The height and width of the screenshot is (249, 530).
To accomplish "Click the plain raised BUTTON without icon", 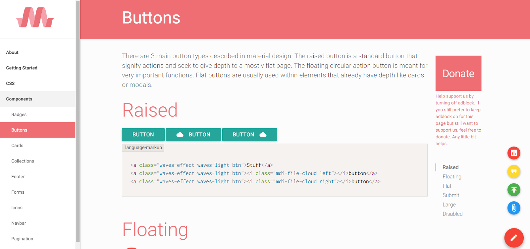I will 143,135.
